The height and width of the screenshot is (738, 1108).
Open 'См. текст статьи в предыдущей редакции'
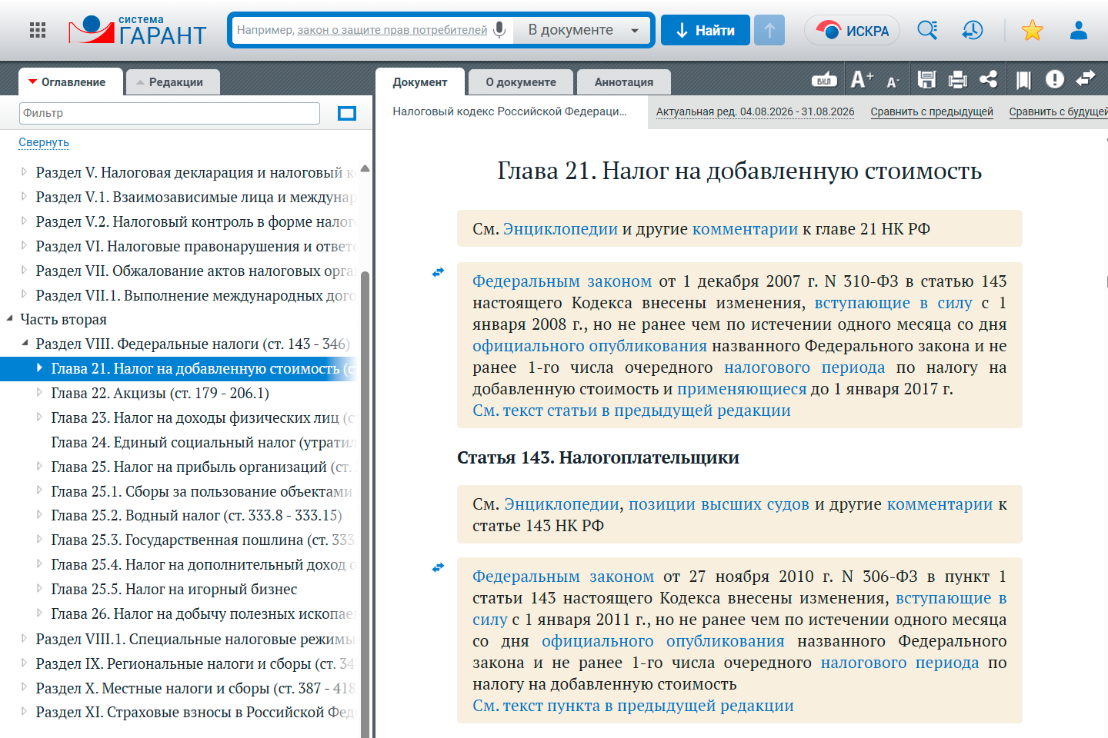(632, 411)
